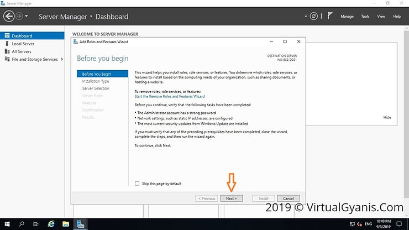Open dropdown arrow beside the refresh icon
409x230 pixels.
point(322,17)
